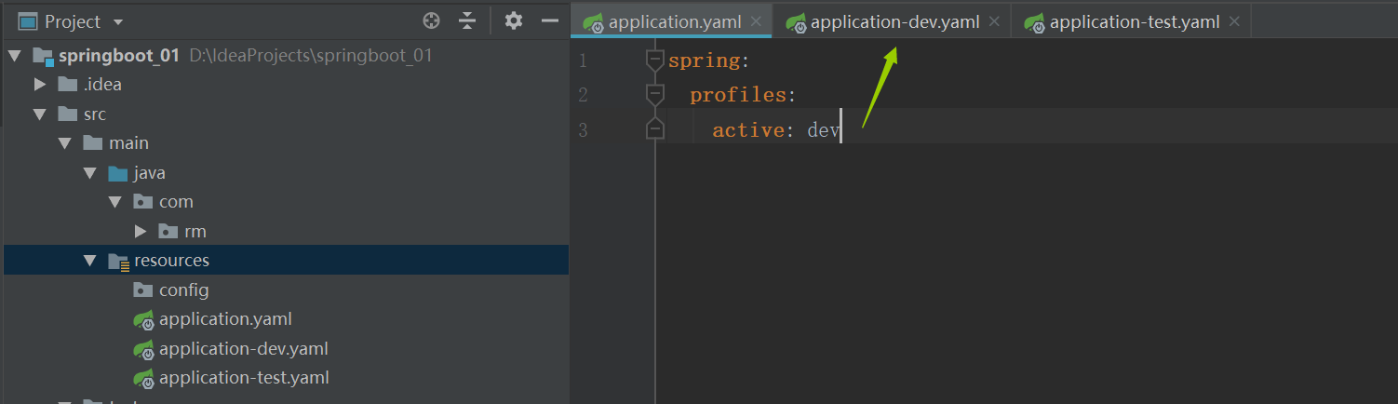Open the Project view dropdown
This screenshot has height=404, width=1398.
117,21
